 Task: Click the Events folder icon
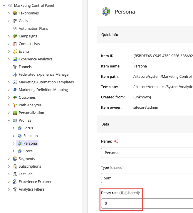(15, 52)
